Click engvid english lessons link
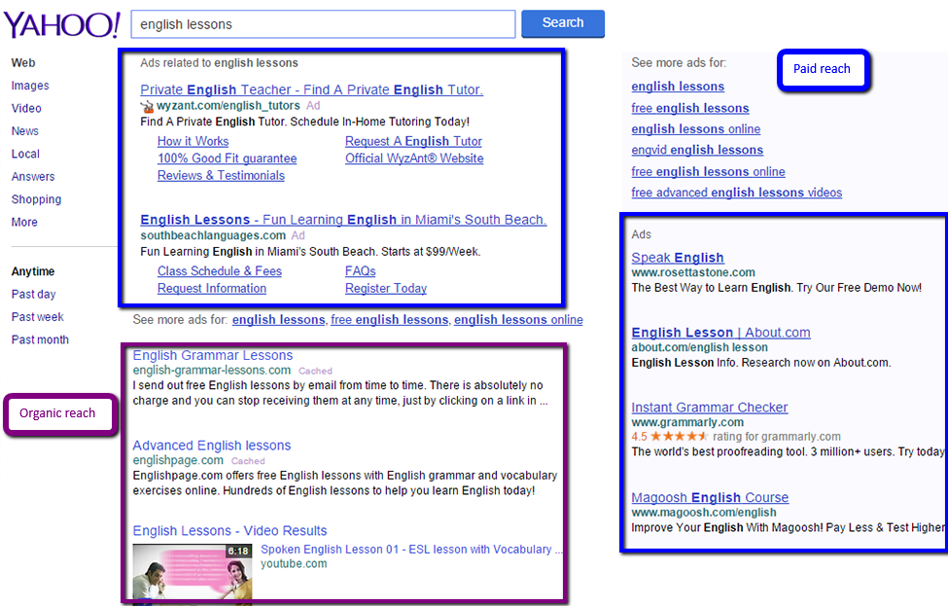948x606 pixels. point(697,150)
